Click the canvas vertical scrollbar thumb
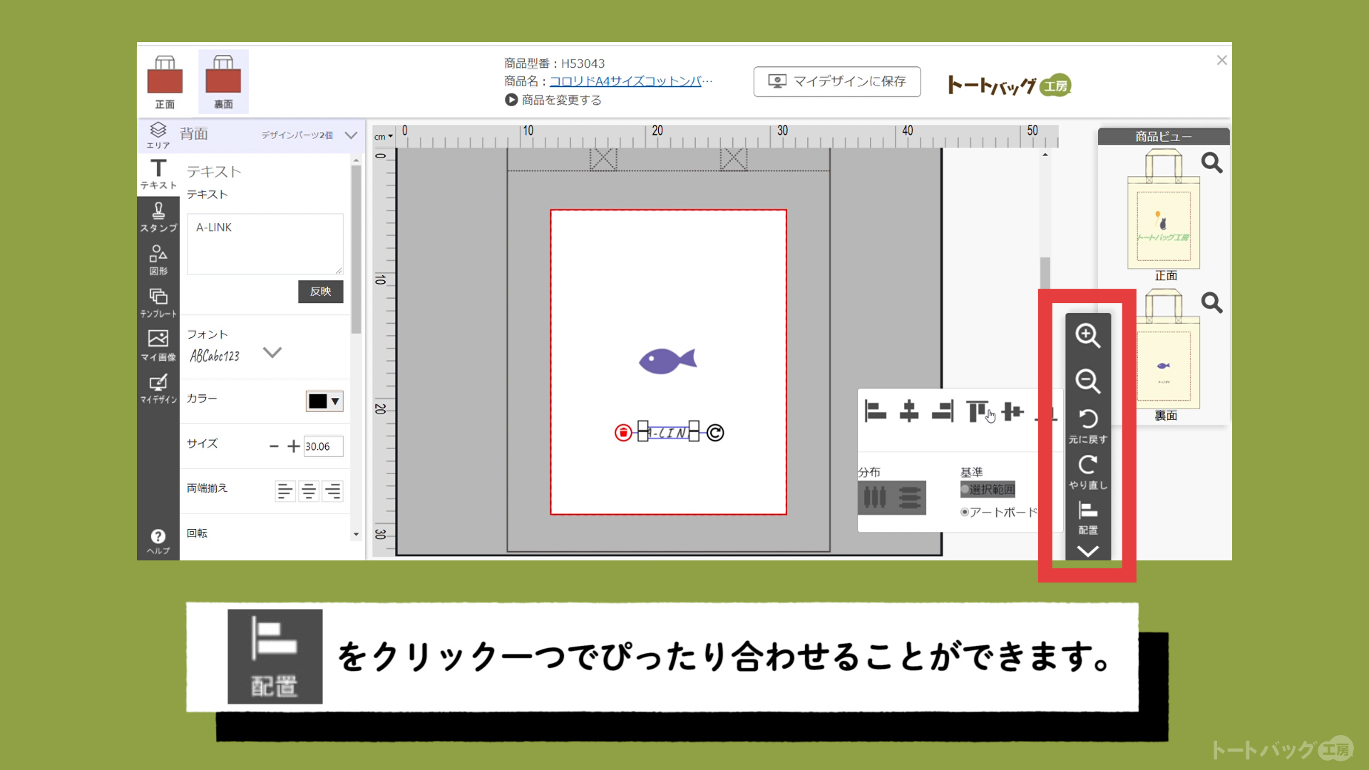Screen dimensions: 1369x770 pyautogui.click(x=1045, y=273)
